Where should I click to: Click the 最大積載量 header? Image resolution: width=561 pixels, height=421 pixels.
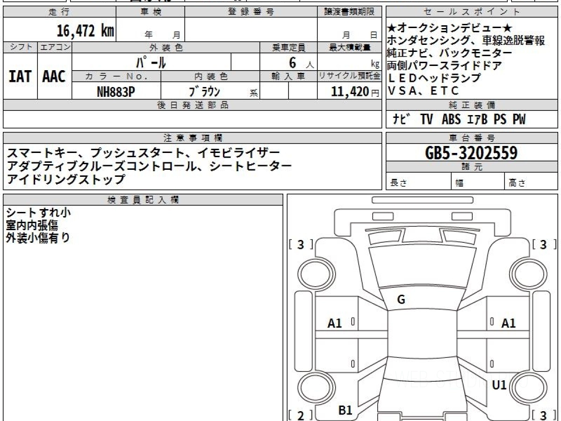click(x=349, y=47)
